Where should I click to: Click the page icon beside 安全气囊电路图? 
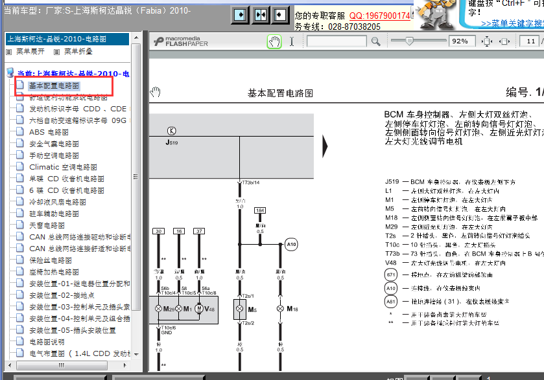pos(20,144)
